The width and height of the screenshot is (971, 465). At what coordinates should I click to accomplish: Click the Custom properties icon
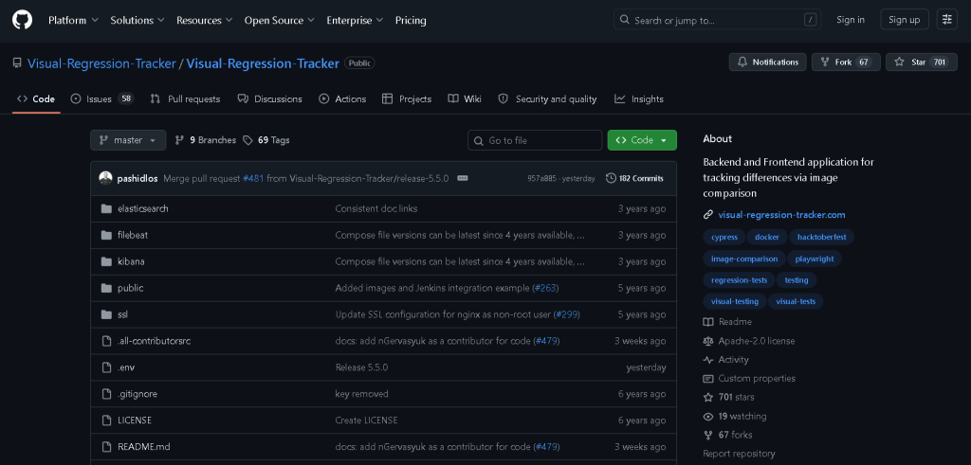(x=708, y=379)
